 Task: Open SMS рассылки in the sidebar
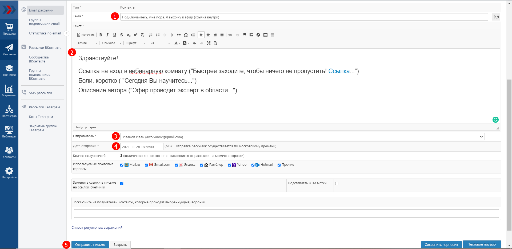click(x=40, y=93)
